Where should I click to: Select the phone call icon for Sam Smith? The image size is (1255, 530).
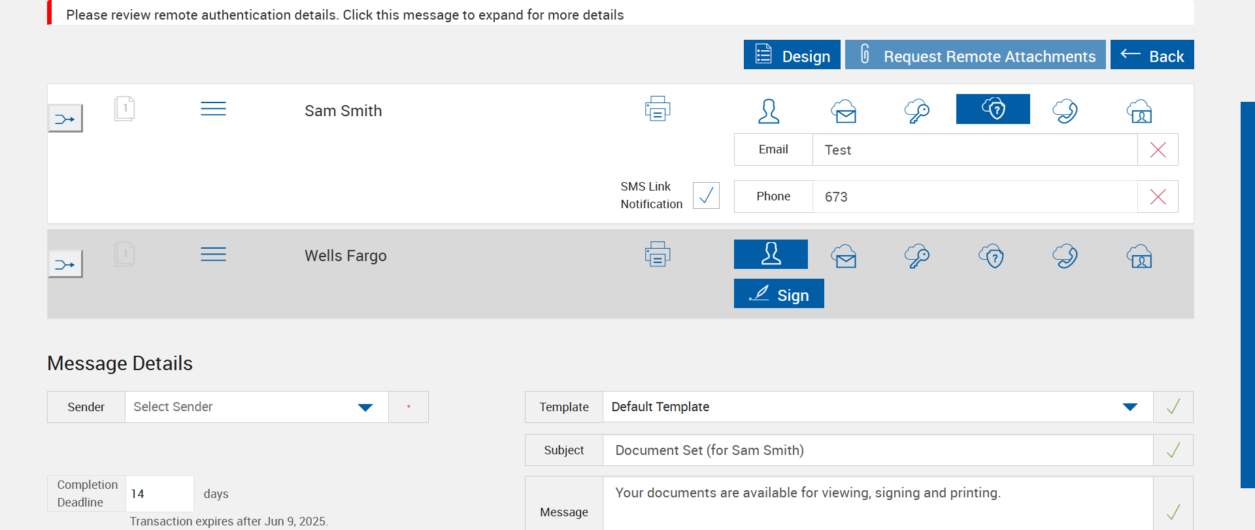(x=1065, y=111)
